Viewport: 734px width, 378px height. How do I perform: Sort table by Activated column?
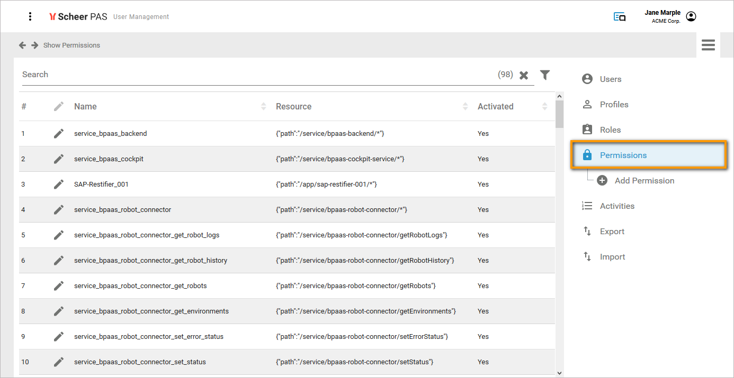click(x=544, y=106)
